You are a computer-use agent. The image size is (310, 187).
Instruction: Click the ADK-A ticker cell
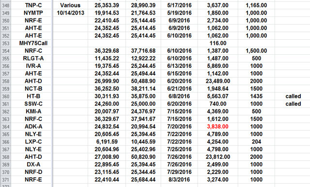[x=33, y=127]
